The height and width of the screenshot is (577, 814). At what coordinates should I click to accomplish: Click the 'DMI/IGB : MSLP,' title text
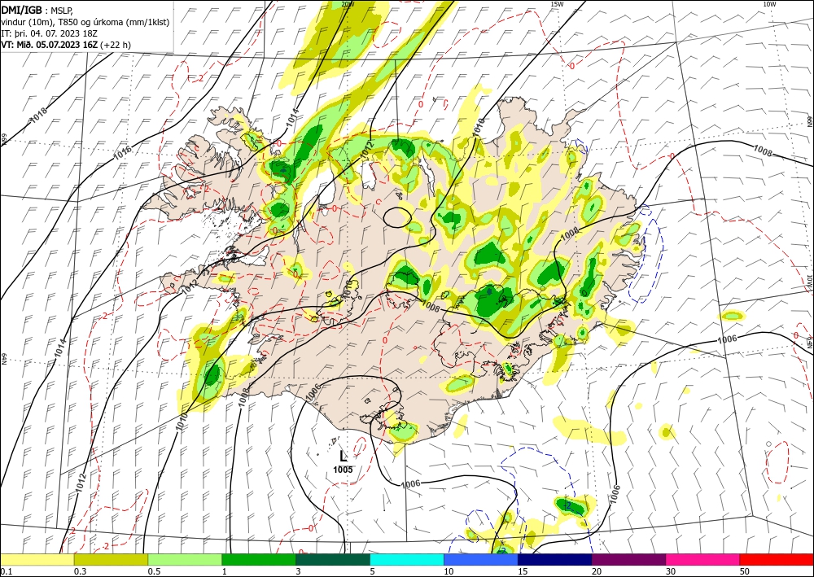37,10
